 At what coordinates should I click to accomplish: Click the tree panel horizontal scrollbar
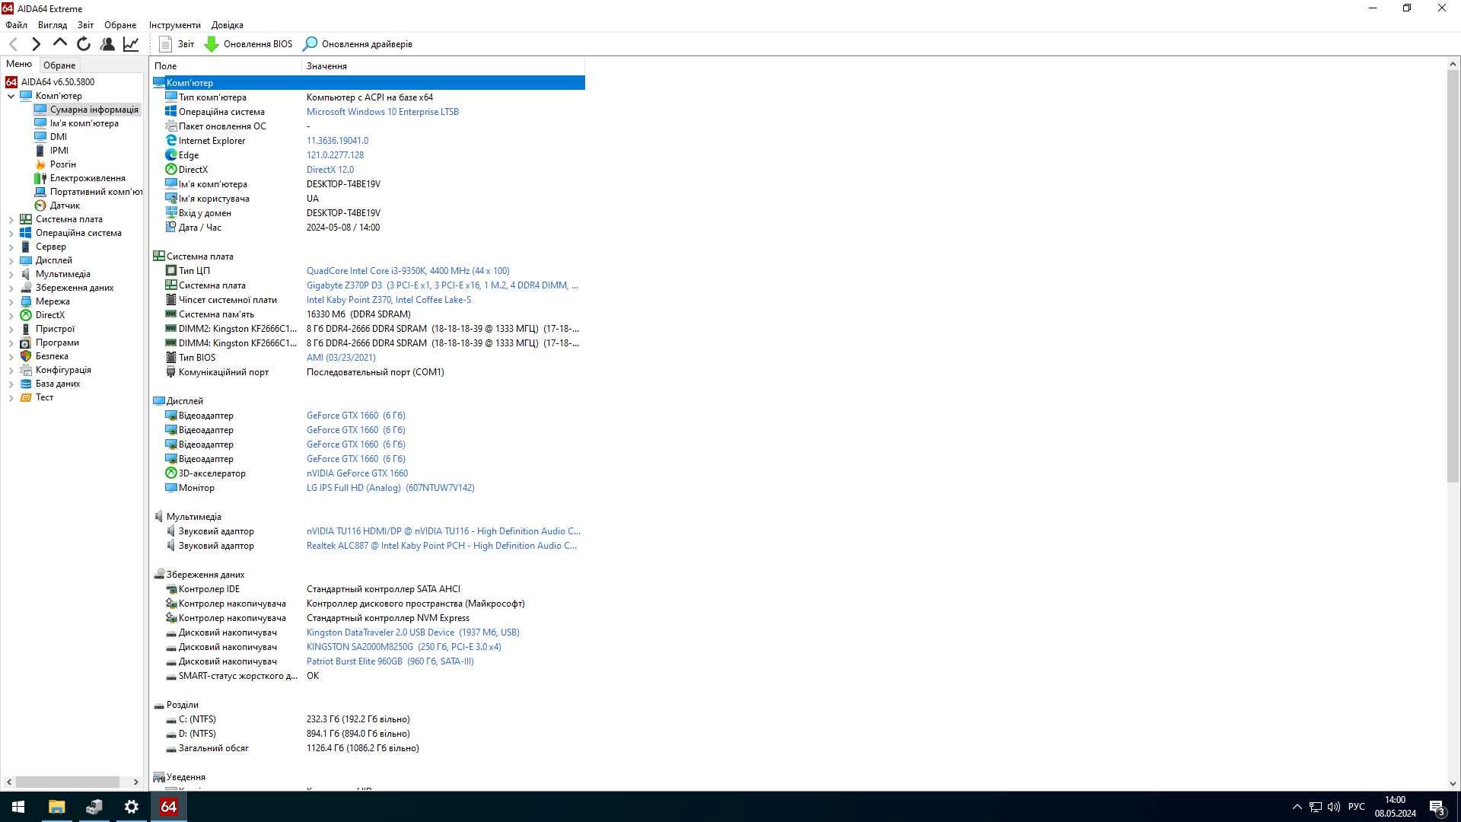pyautogui.click(x=68, y=782)
